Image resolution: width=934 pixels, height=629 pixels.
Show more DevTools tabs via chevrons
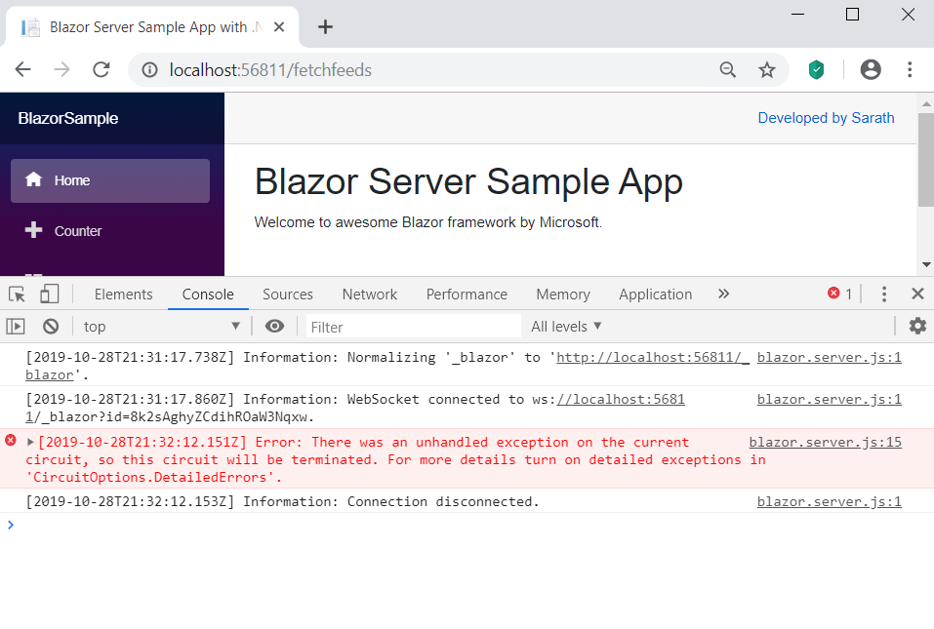click(724, 294)
